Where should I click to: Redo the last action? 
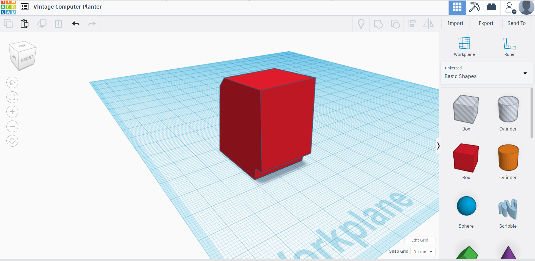point(92,24)
